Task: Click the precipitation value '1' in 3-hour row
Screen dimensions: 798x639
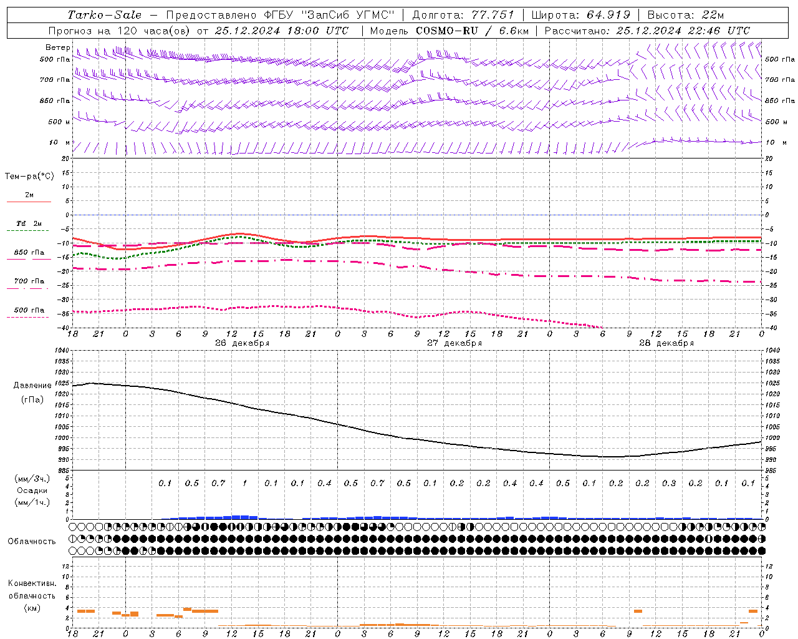Action: point(245,484)
